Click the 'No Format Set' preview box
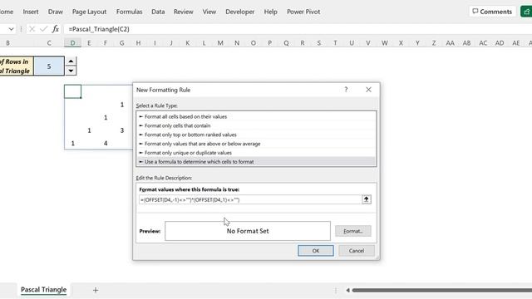The width and height of the screenshot is (532, 299). pyautogui.click(x=248, y=231)
